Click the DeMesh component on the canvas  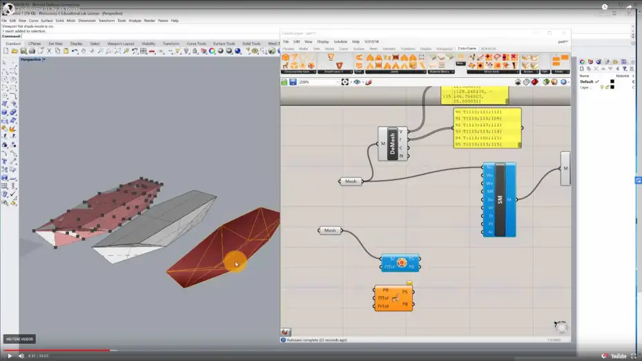tap(392, 144)
